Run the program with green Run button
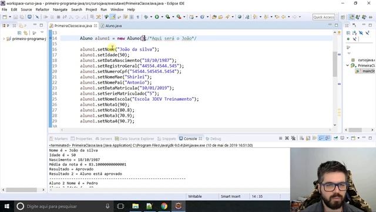Viewport: 376px width, 212px height. click(x=157, y=17)
